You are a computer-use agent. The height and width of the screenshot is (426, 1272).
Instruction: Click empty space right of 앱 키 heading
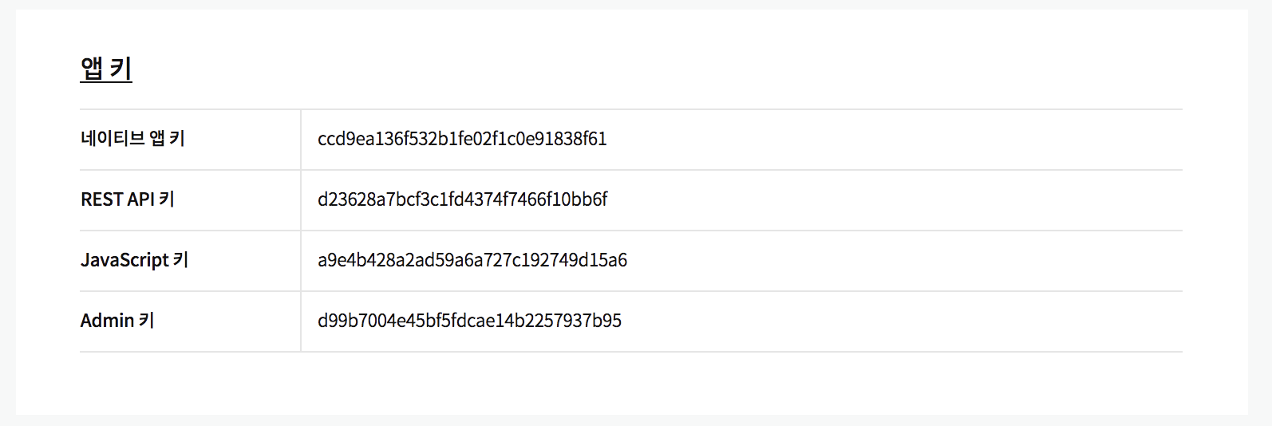tap(638, 69)
